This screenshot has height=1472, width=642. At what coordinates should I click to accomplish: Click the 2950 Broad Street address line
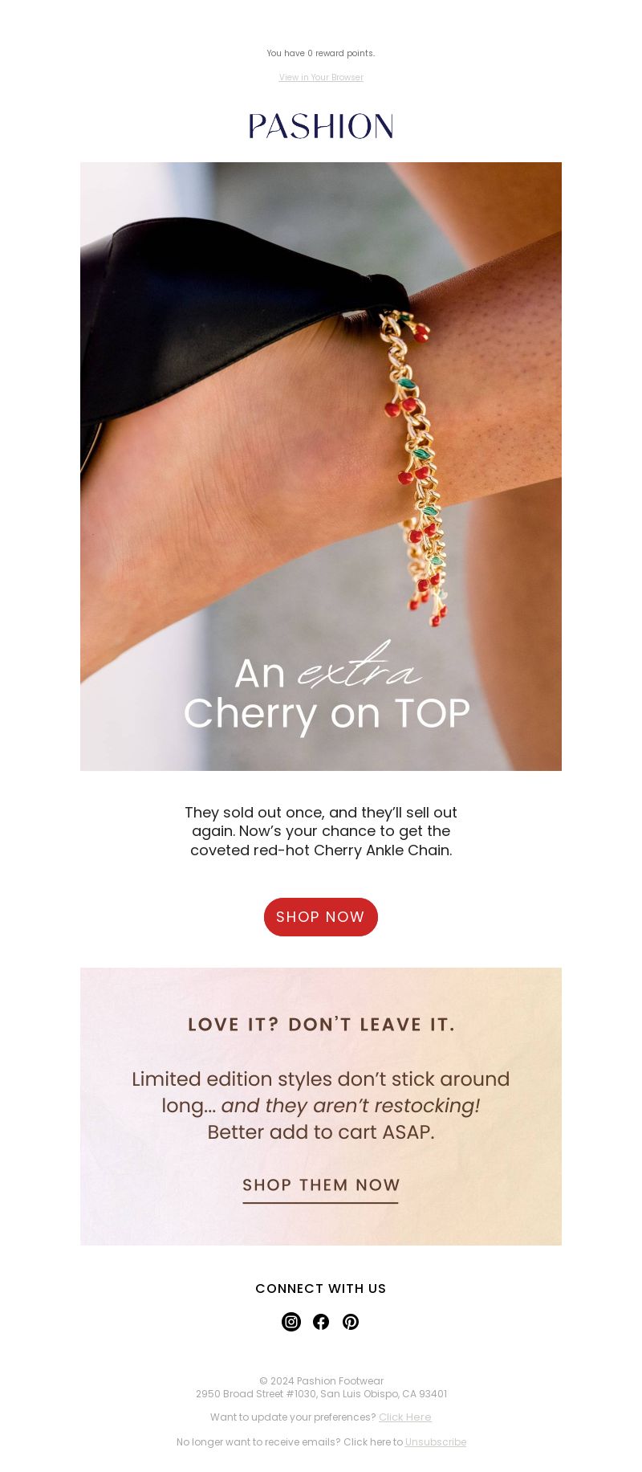point(321,1394)
